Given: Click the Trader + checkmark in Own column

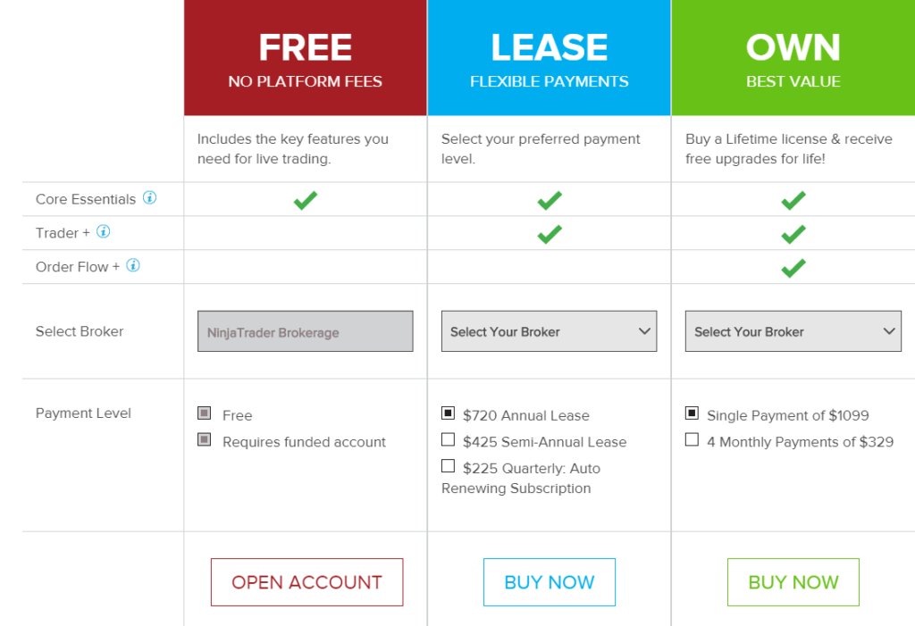Looking at the screenshot, I should tap(793, 234).
